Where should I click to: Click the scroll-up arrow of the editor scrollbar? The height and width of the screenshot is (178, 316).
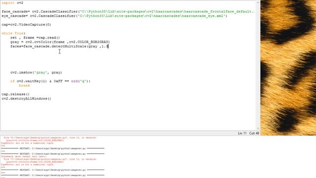pos(258,2)
